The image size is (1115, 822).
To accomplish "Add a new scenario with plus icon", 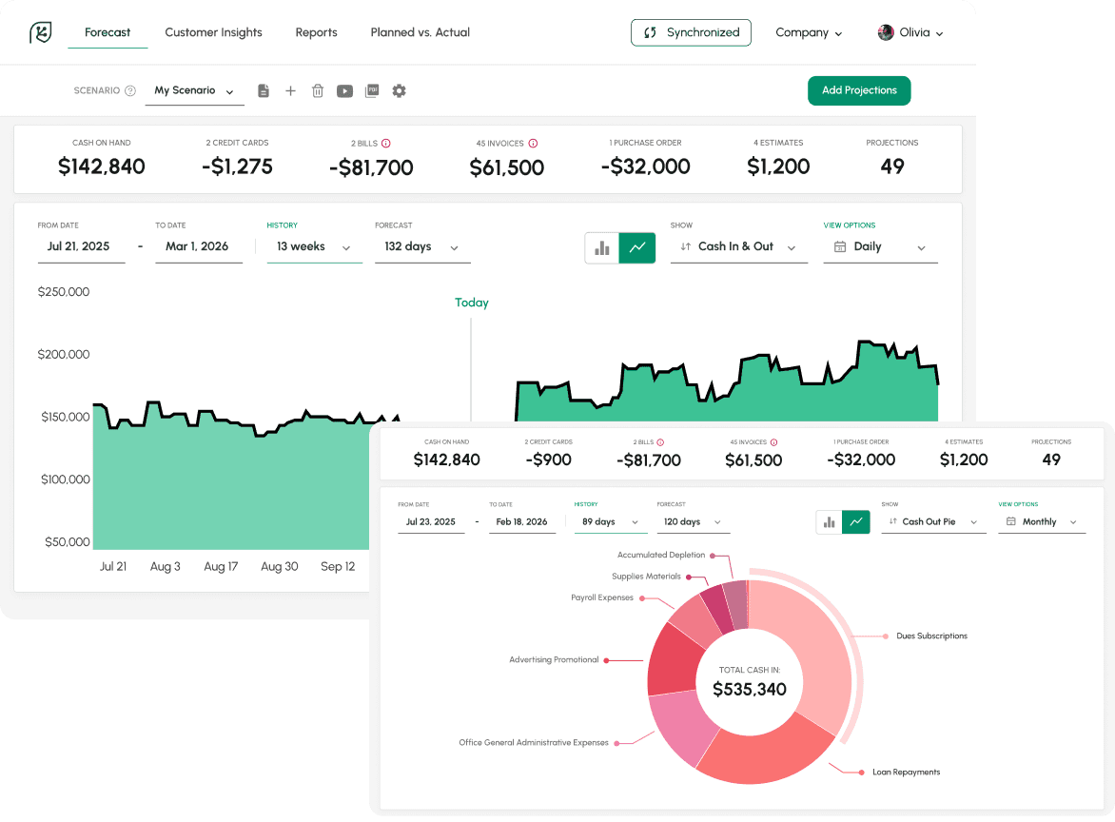I will (291, 91).
